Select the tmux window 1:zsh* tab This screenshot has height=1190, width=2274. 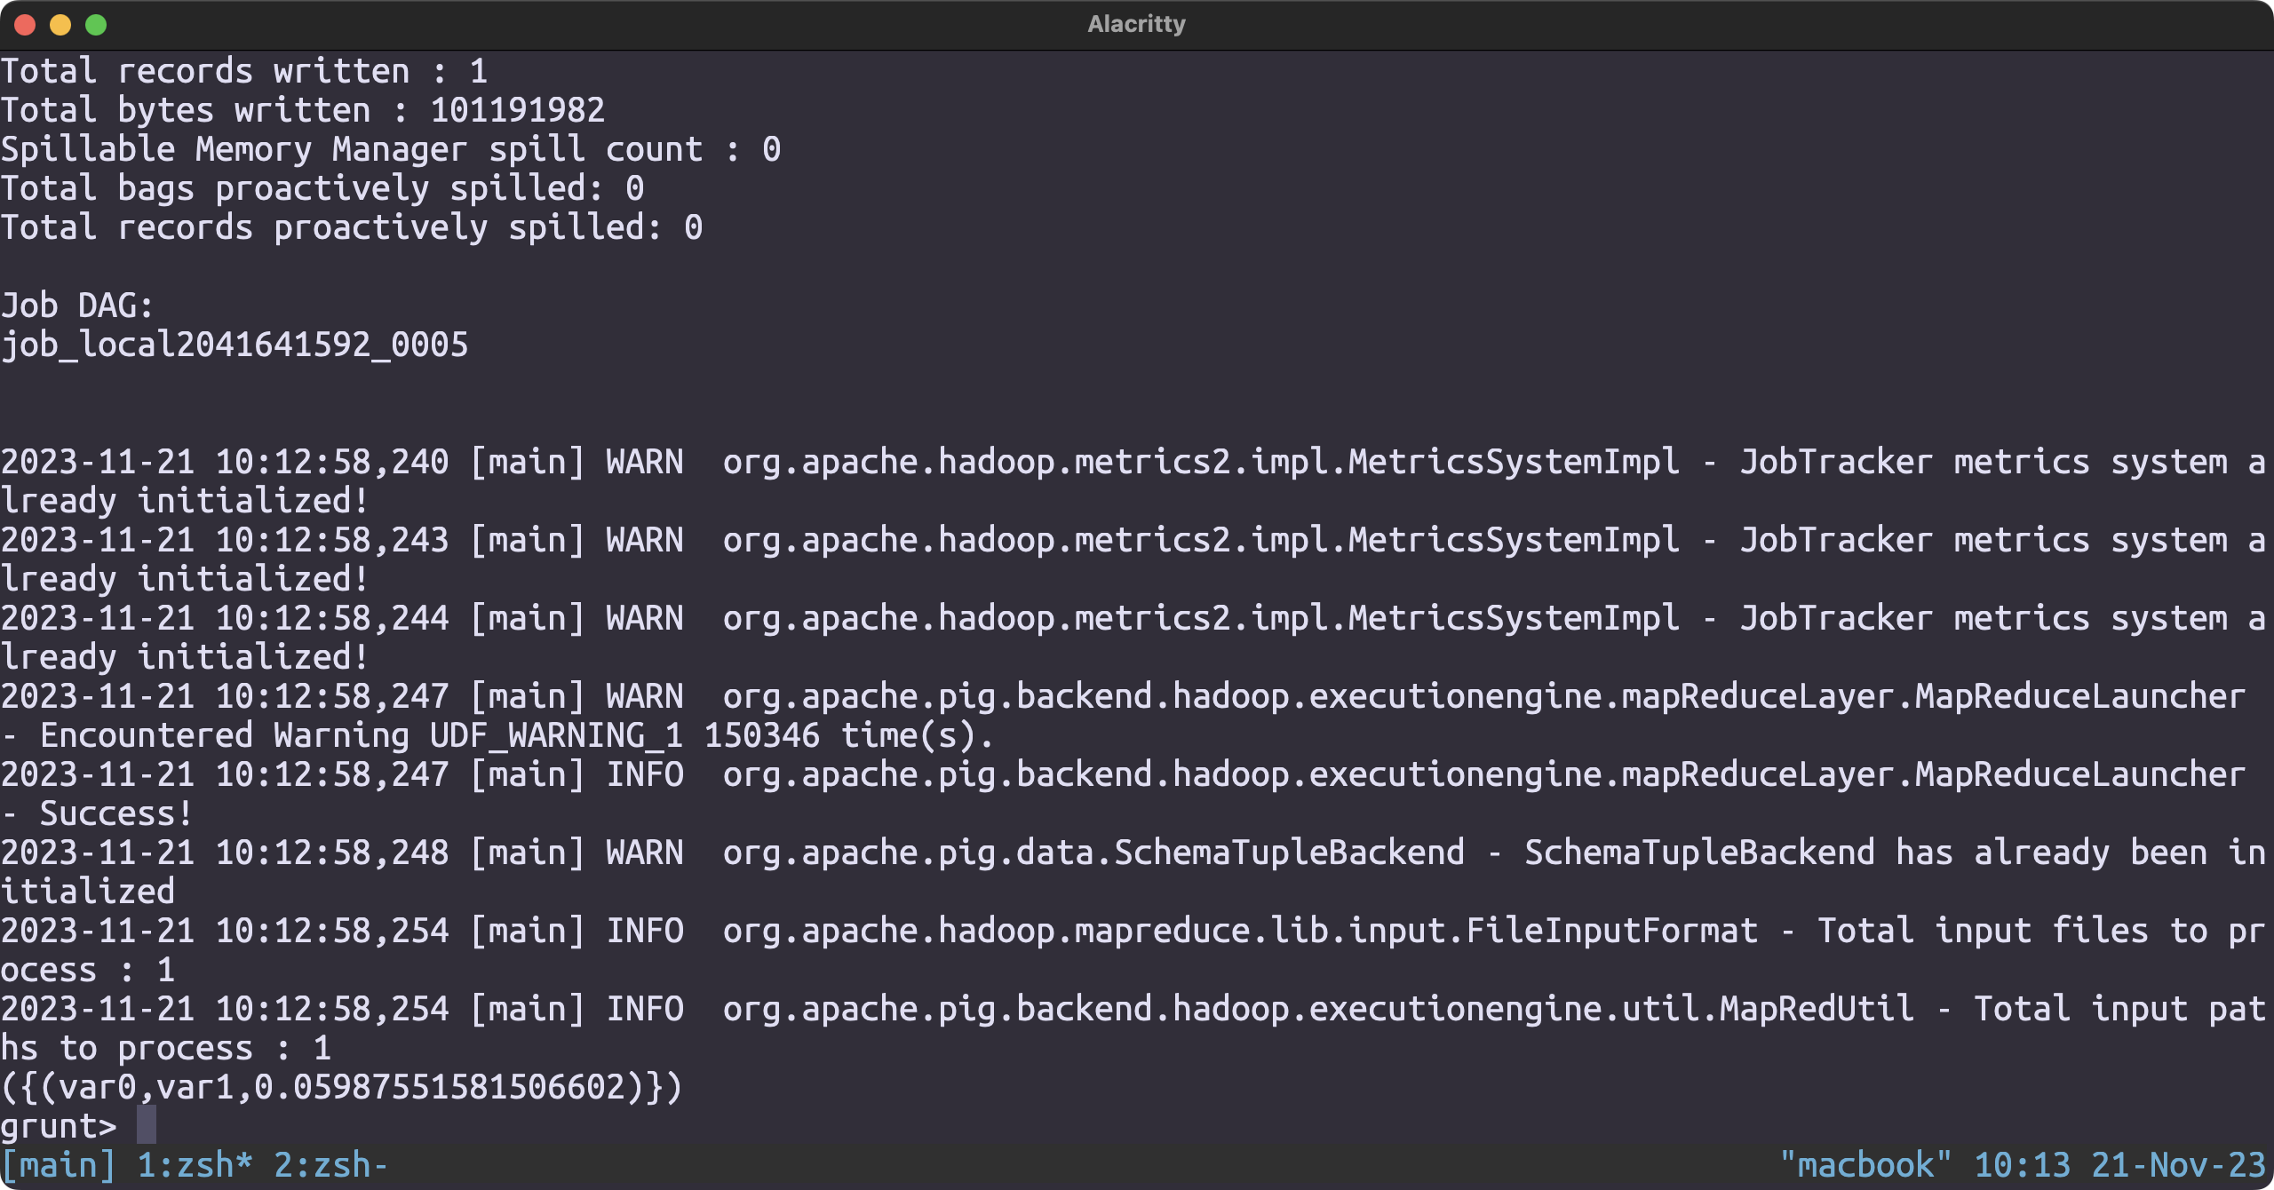click(195, 1165)
